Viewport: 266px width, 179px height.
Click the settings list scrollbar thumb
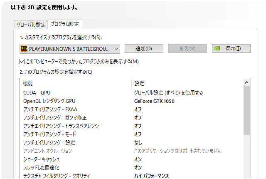246,110
